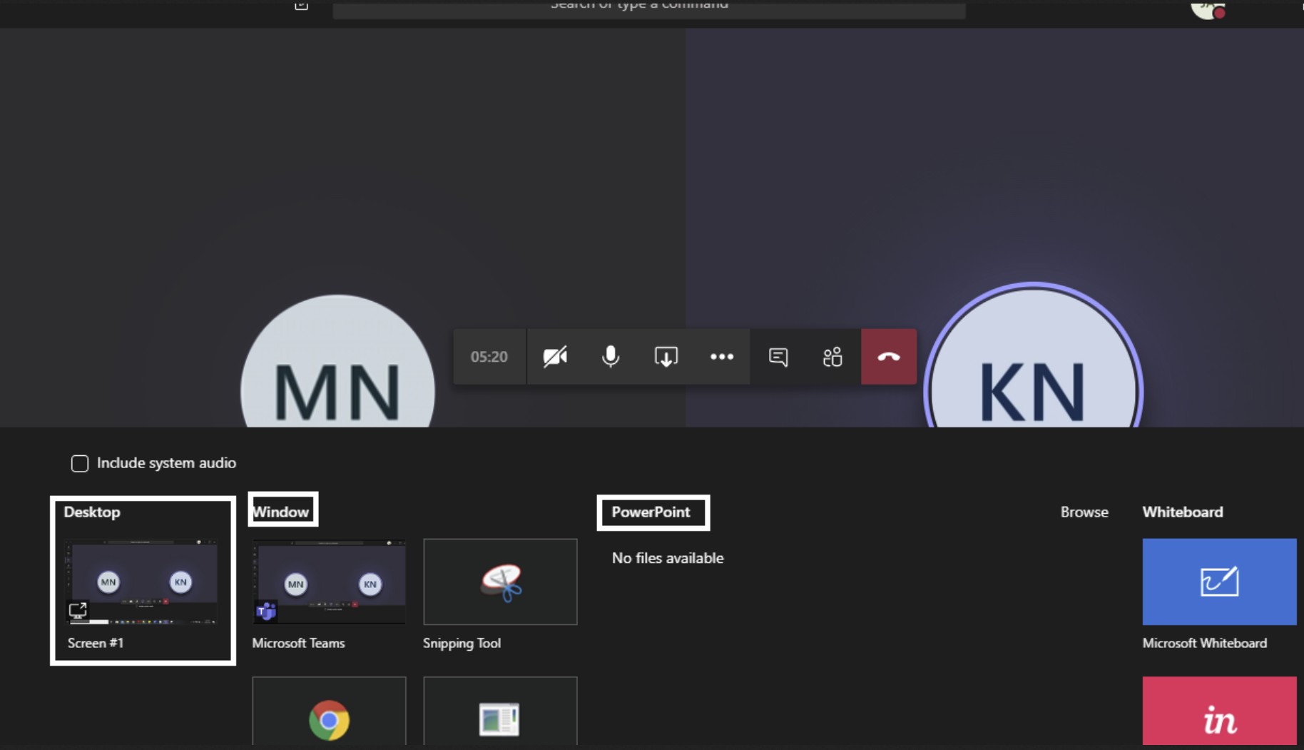Click the search or command box

click(x=648, y=7)
